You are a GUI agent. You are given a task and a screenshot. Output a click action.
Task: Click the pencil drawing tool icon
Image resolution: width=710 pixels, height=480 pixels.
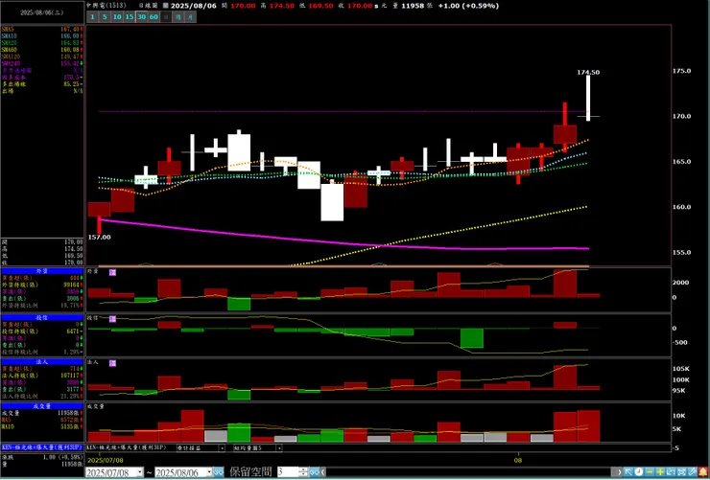(692, 472)
